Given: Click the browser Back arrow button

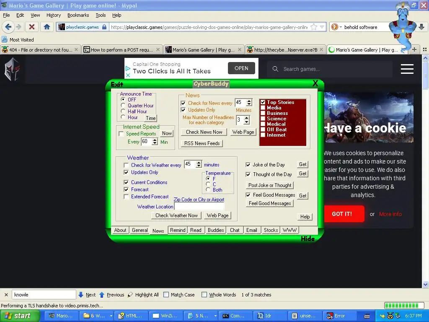Looking at the screenshot, I should point(8,27).
